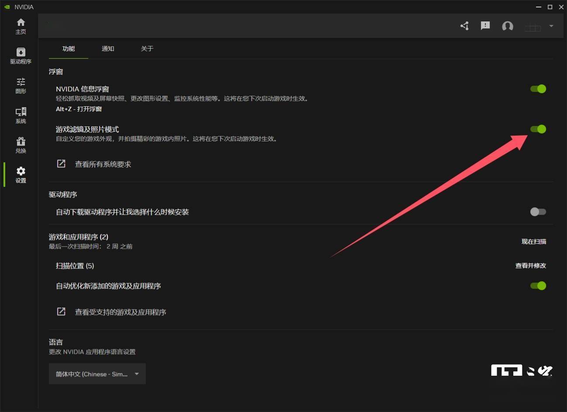
Task: Click 游戏和应用程序 (2) heading
Action: pyautogui.click(x=79, y=237)
